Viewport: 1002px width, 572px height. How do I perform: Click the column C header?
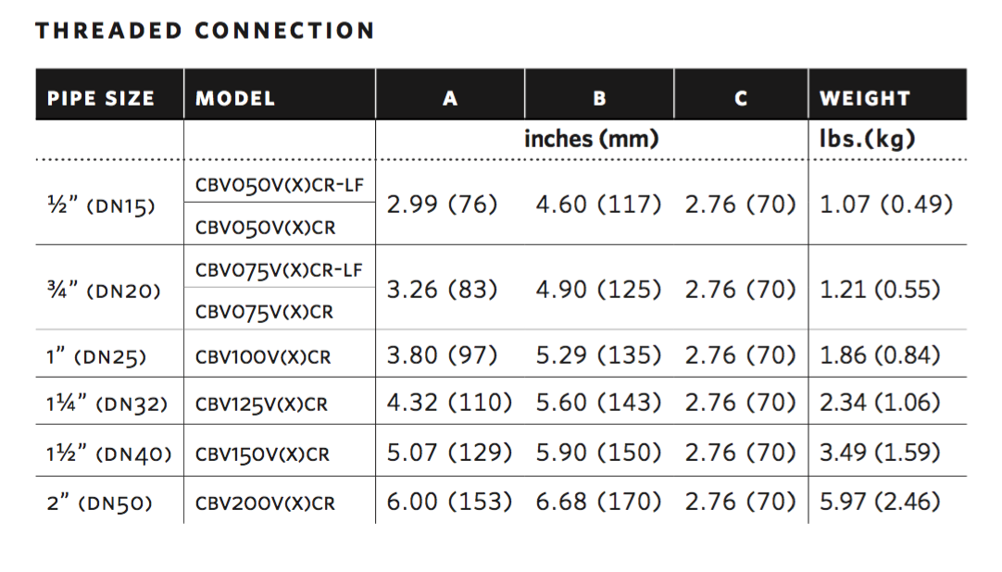tap(741, 99)
